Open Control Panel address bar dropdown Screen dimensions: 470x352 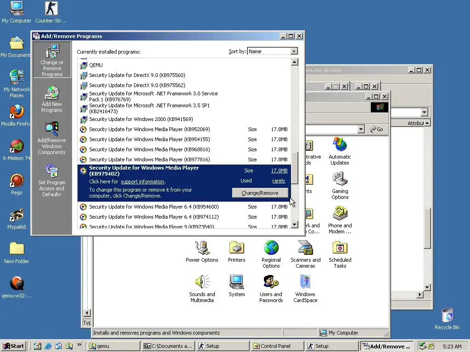click(x=361, y=129)
